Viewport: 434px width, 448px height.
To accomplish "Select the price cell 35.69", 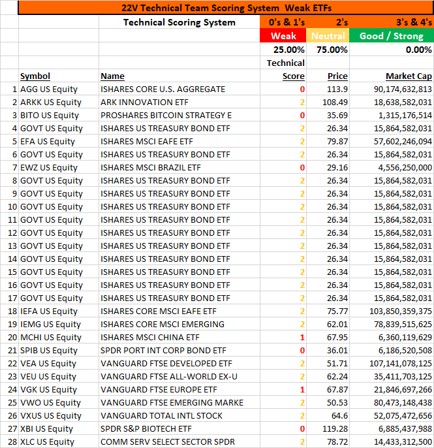I will 328,115.
